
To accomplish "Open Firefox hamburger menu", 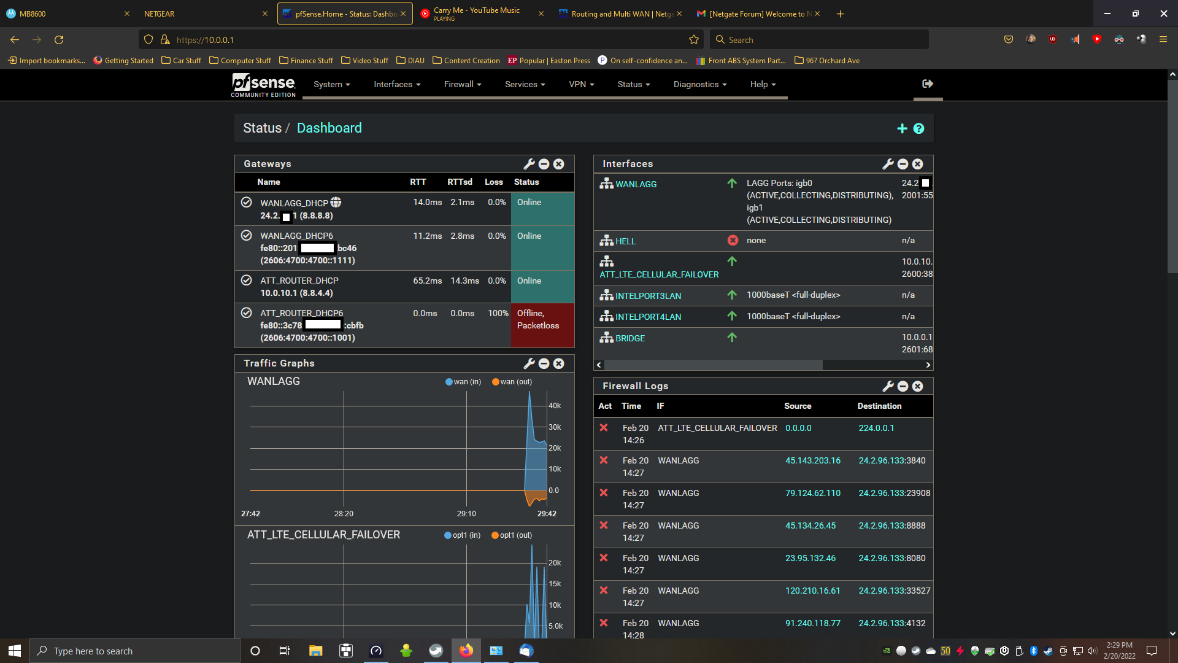I will point(1163,39).
